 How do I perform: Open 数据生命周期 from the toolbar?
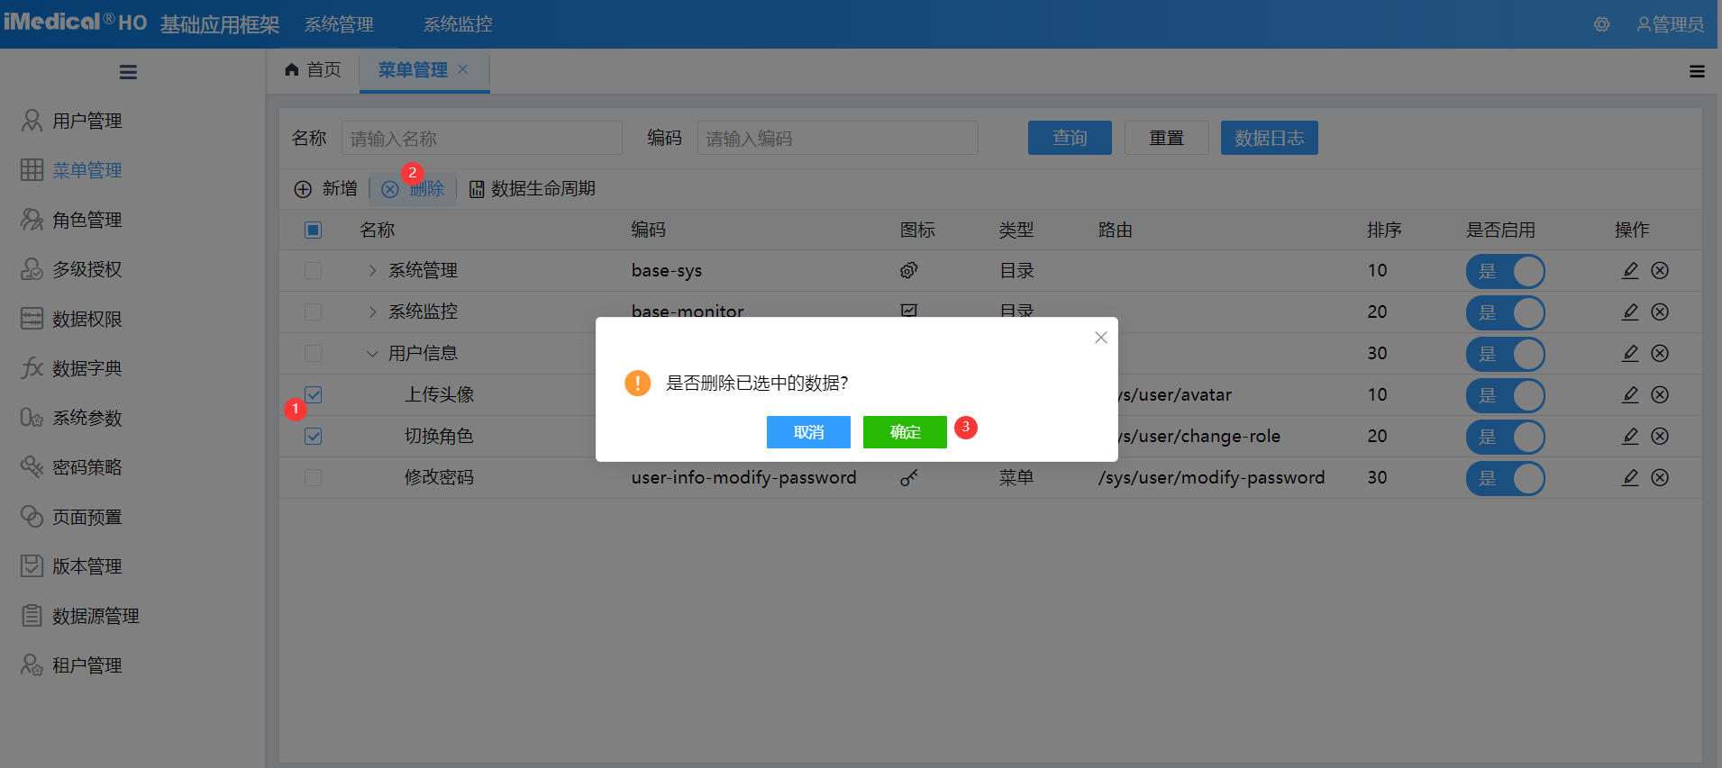coord(533,189)
